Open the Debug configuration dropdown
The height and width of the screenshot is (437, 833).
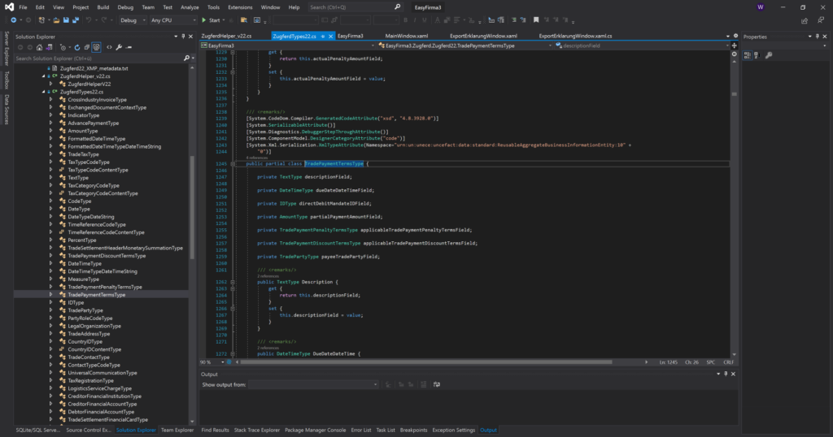(x=133, y=20)
